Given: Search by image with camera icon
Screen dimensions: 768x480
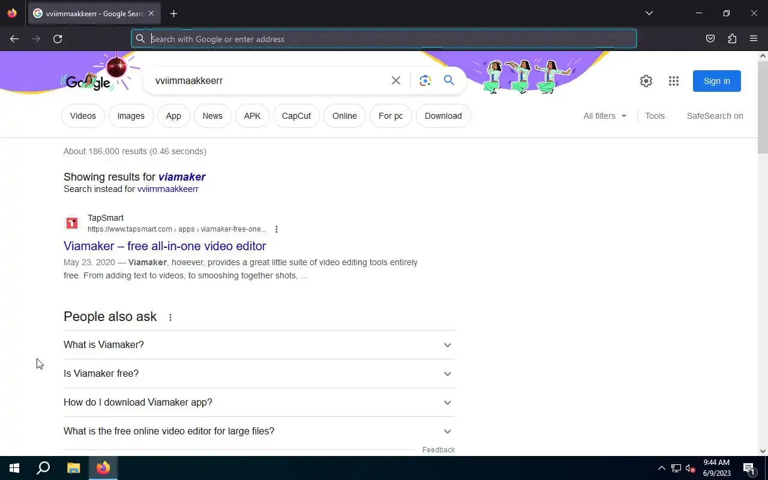Looking at the screenshot, I should click(425, 80).
